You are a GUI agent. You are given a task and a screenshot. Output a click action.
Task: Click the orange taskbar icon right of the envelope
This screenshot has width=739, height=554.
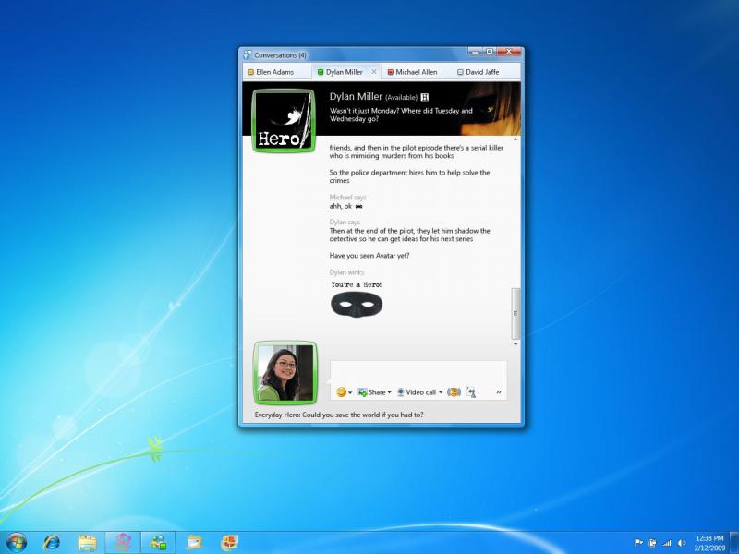click(x=229, y=543)
